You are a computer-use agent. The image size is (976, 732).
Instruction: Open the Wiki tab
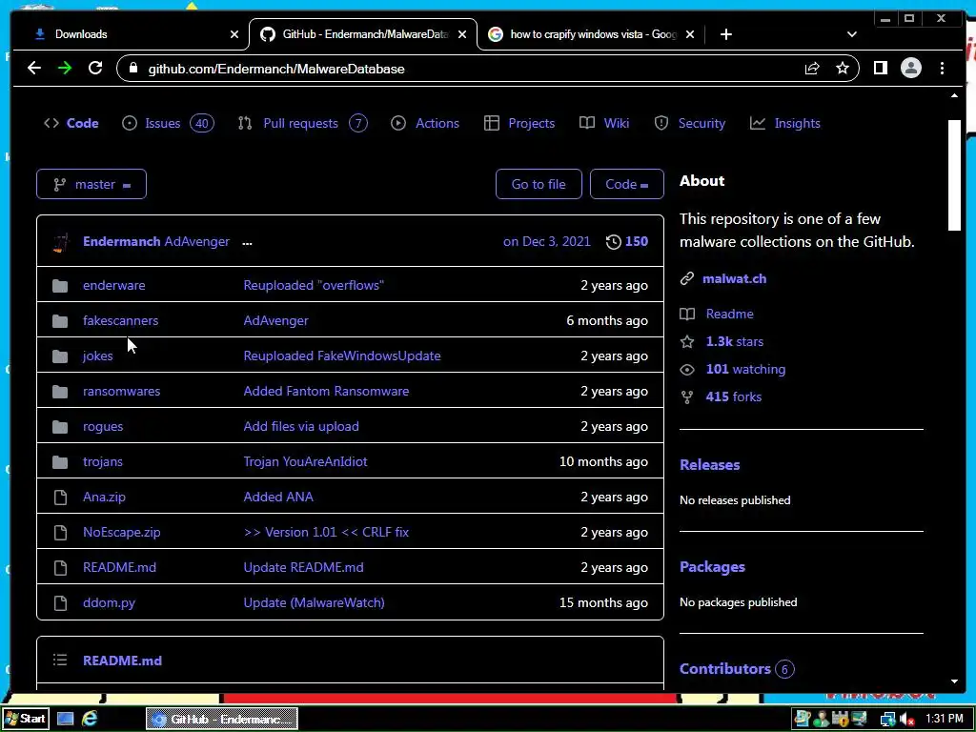tap(604, 123)
